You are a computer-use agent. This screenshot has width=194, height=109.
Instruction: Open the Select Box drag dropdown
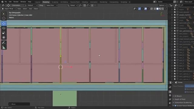(x=52, y=5)
